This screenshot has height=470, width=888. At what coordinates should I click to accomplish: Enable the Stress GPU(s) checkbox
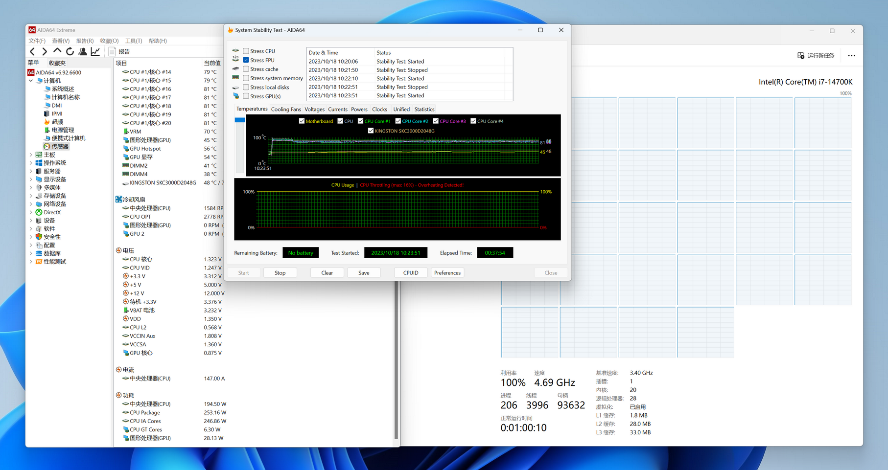pyautogui.click(x=246, y=96)
